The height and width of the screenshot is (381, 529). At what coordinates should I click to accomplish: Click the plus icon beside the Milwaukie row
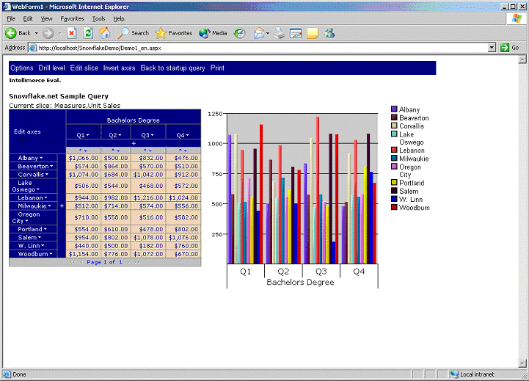(x=62, y=206)
